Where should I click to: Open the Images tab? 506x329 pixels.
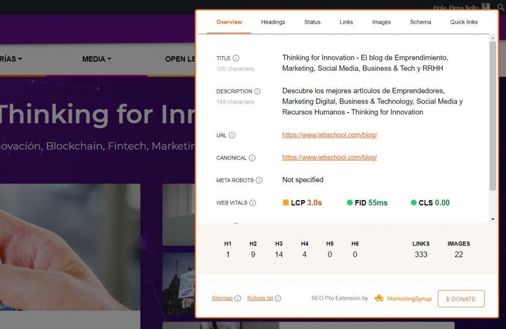tap(381, 22)
